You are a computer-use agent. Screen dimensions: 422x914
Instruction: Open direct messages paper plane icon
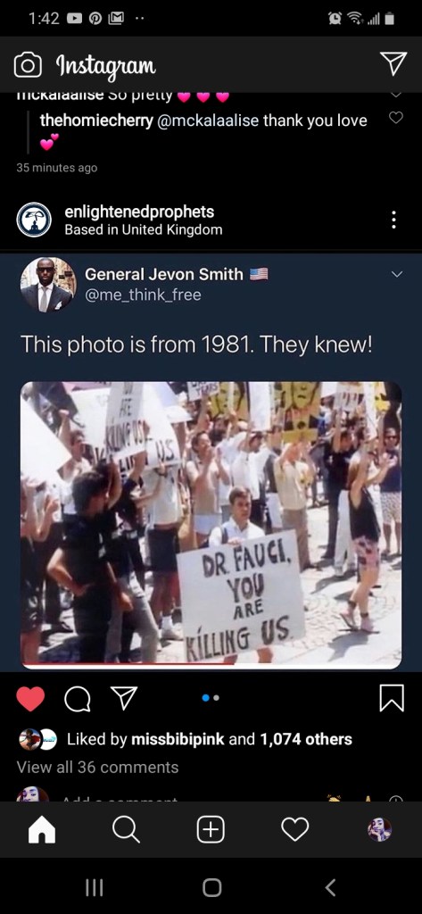point(393,63)
